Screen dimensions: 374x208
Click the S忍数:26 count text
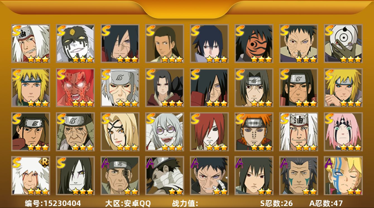tap(277, 203)
